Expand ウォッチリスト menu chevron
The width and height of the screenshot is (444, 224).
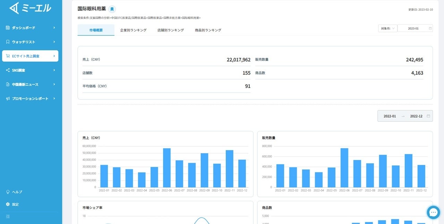[54, 42]
